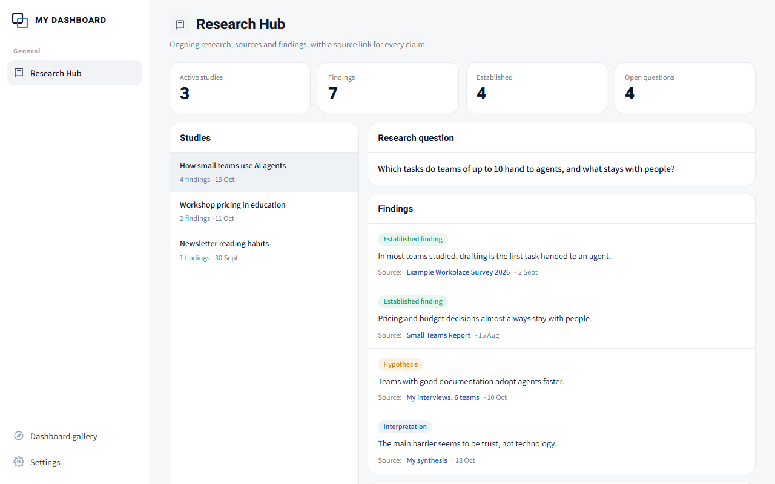Click the Research Hub sidebar icon
Image resolution: width=775 pixels, height=484 pixels.
pyautogui.click(x=19, y=73)
